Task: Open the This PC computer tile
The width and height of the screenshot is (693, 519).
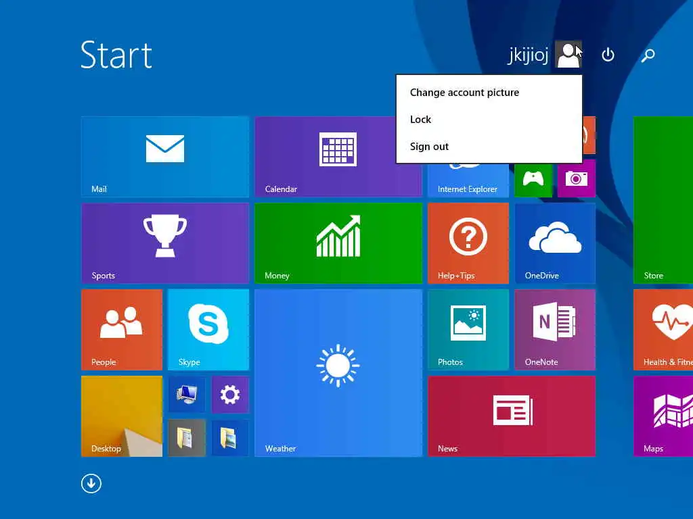Action: tap(187, 395)
